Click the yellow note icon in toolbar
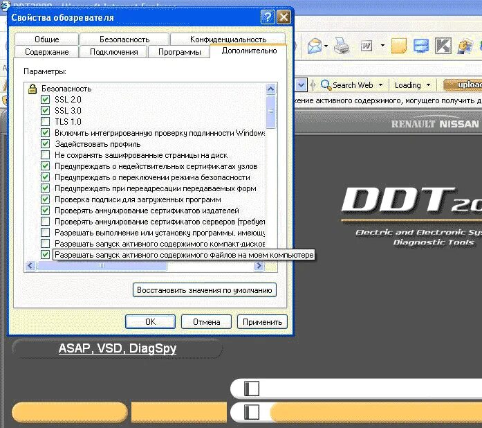This screenshot has height=428, width=482. (399, 46)
